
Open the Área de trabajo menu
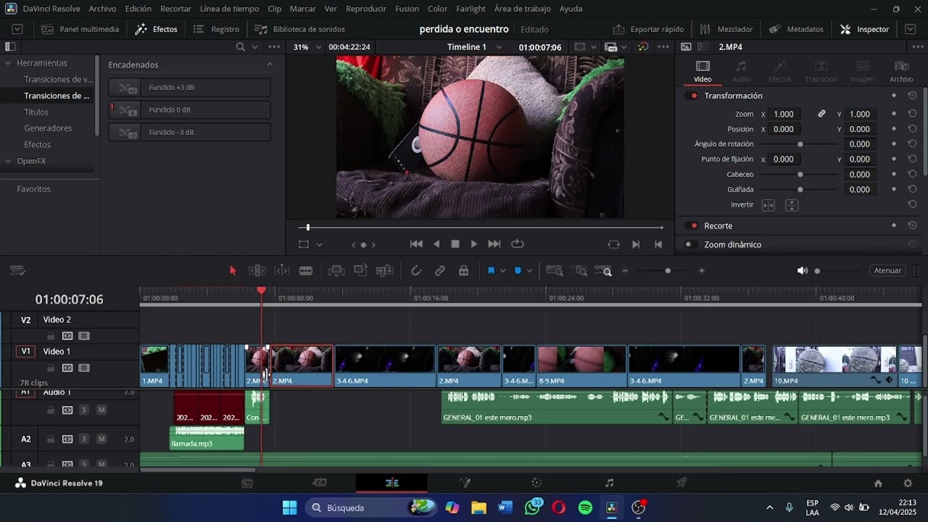click(x=522, y=9)
